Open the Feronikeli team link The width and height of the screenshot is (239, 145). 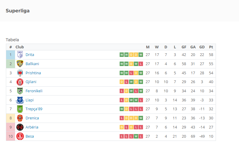coord(34,91)
